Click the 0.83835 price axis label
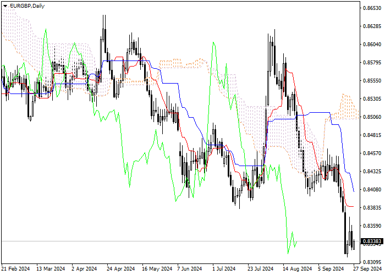Screen dimensions: 385x275 click(372, 207)
